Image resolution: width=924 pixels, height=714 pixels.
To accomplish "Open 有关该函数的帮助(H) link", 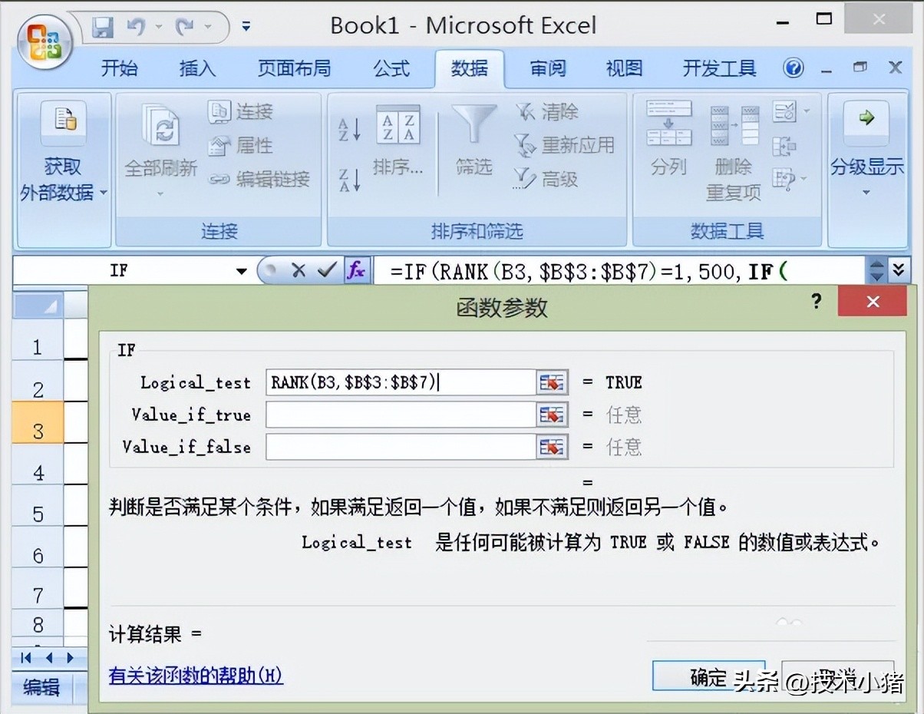I will (x=196, y=676).
